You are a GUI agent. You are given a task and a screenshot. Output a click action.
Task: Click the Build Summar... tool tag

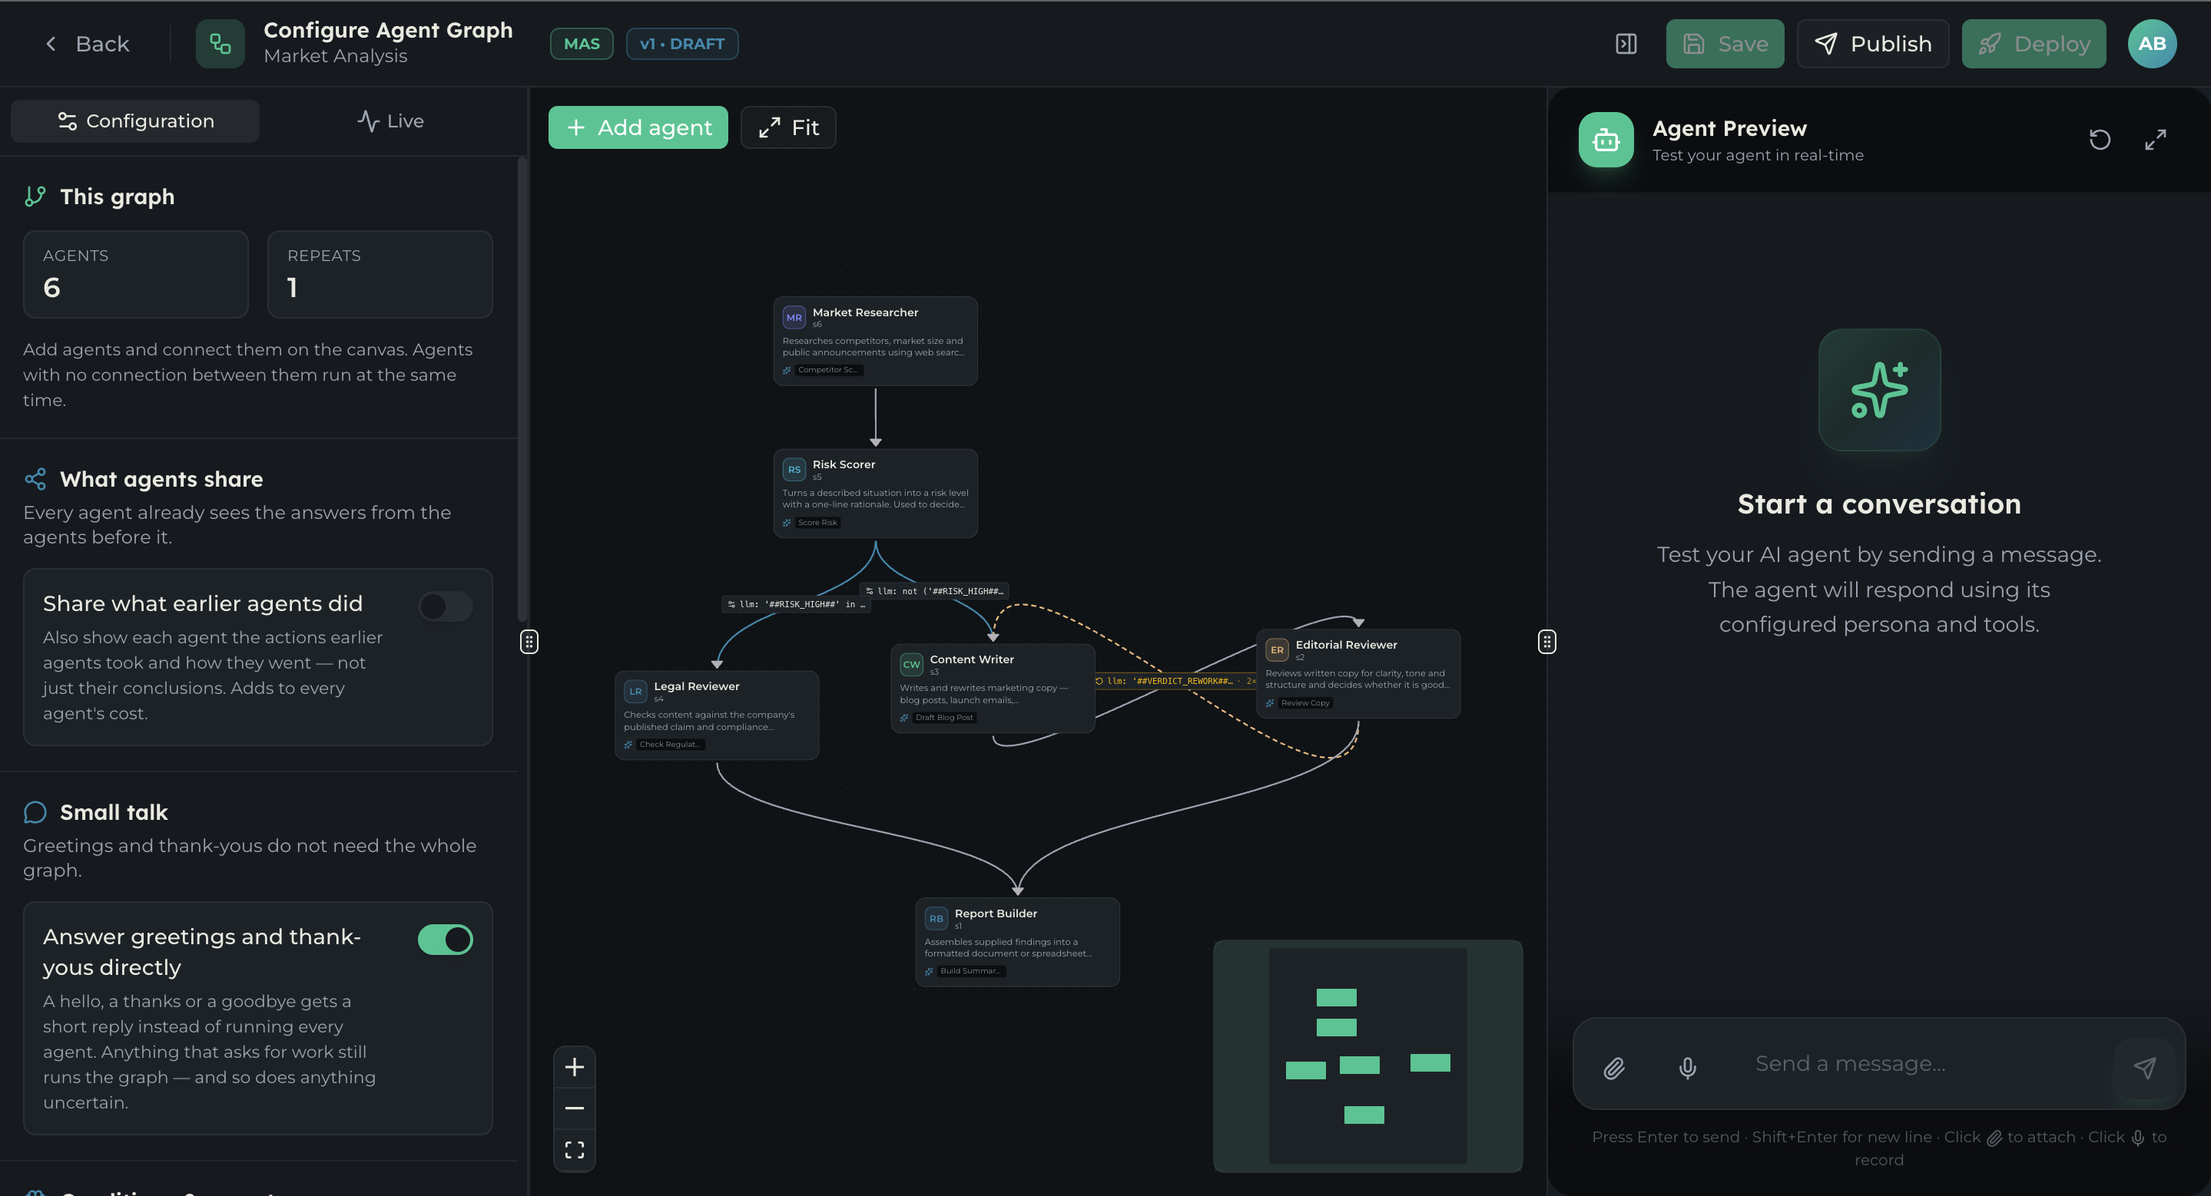[x=971, y=971]
